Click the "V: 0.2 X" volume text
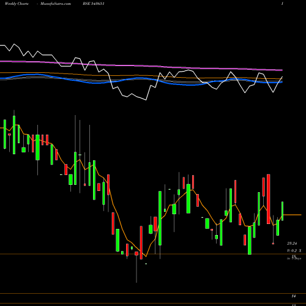This screenshot has height=306, width=306. pyautogui.click(x=294, y=251)
